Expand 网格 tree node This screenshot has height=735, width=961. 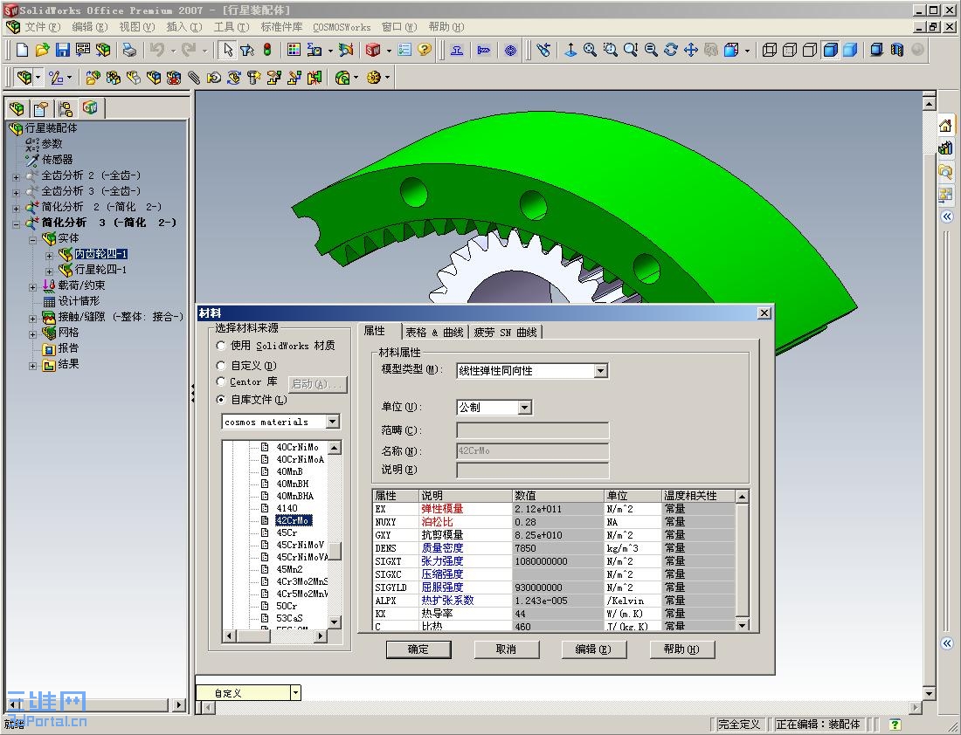tap(33, 333)
